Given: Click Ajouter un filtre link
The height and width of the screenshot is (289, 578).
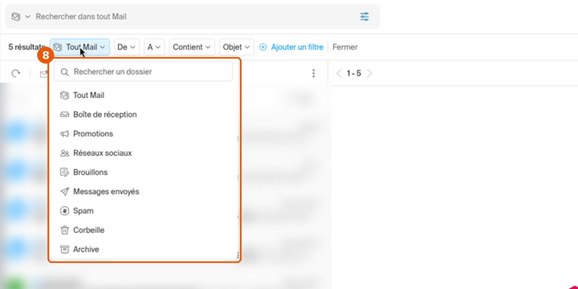Looking at the screenshot, I should [297, 47].
